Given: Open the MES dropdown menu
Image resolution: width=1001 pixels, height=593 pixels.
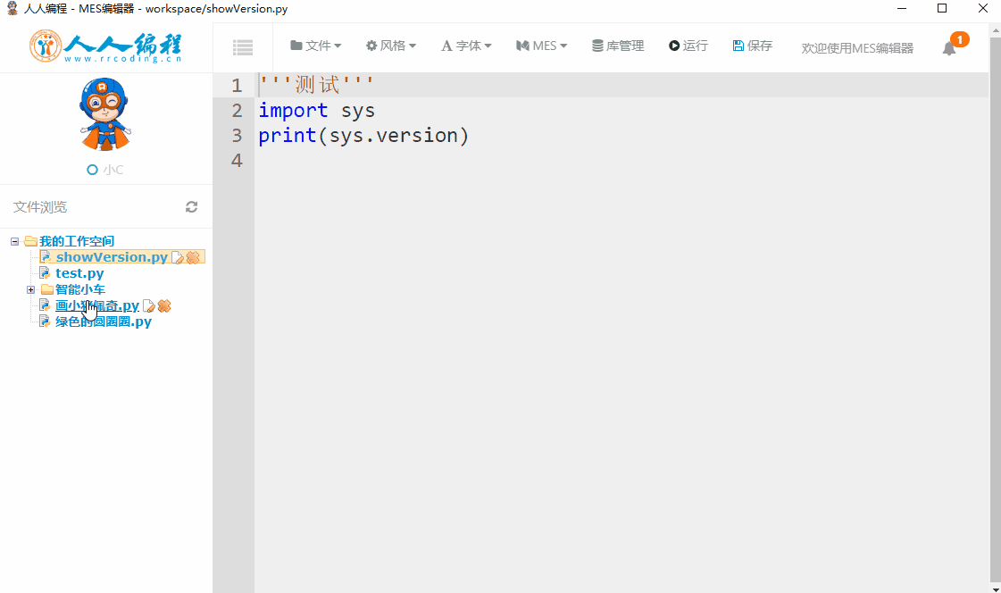Looking at the screenshot, I should (541, 46).
